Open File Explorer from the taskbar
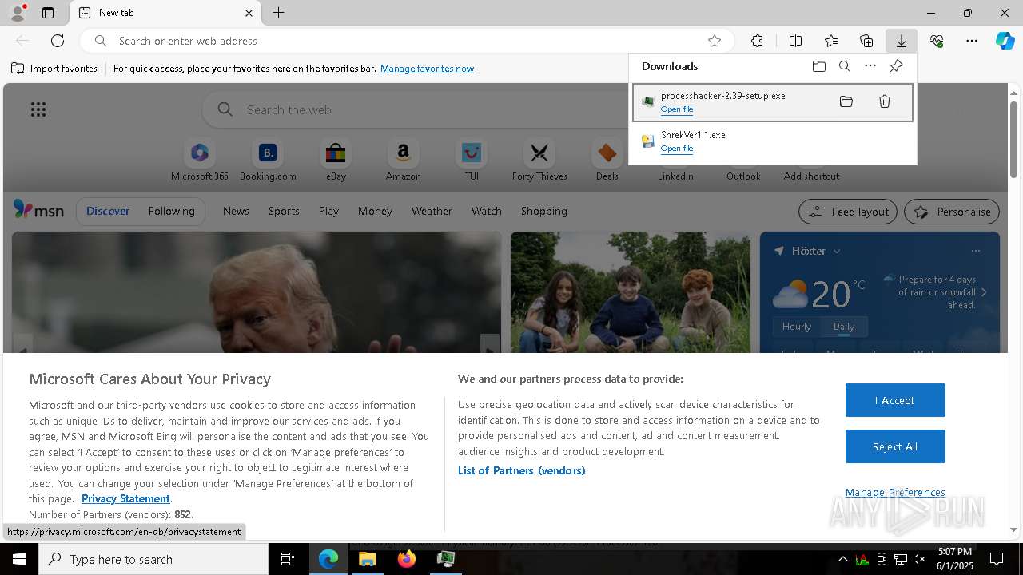 click(x=368, y=559)
